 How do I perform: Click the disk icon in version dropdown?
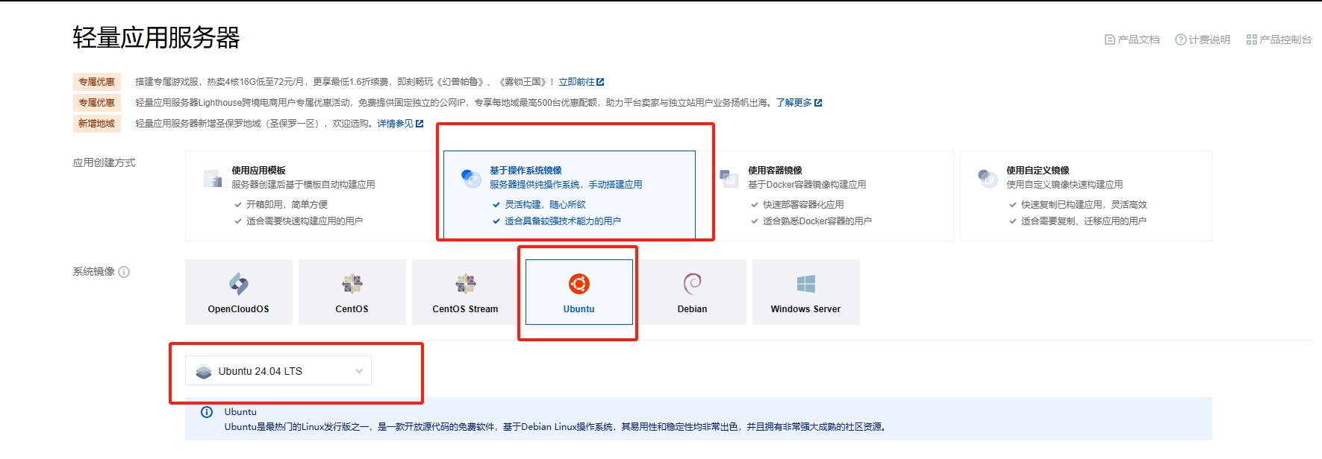[x=204, y=371]
